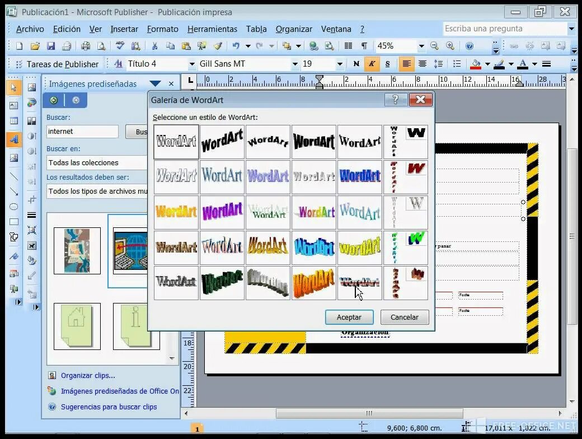The width and height of the screenshot is (582, 439).
Task: Click the Print Preview icon
Action: coord(101,46)
